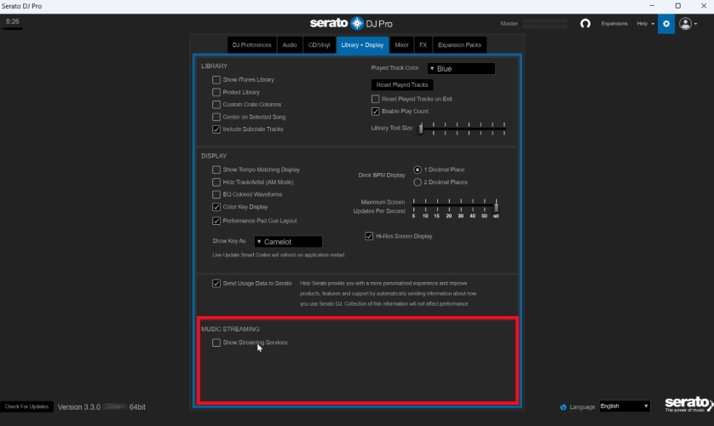This screenshot has height=426, width=714.
Task: Enable Show Tempo Matching Display
Action: pos(216,170)
